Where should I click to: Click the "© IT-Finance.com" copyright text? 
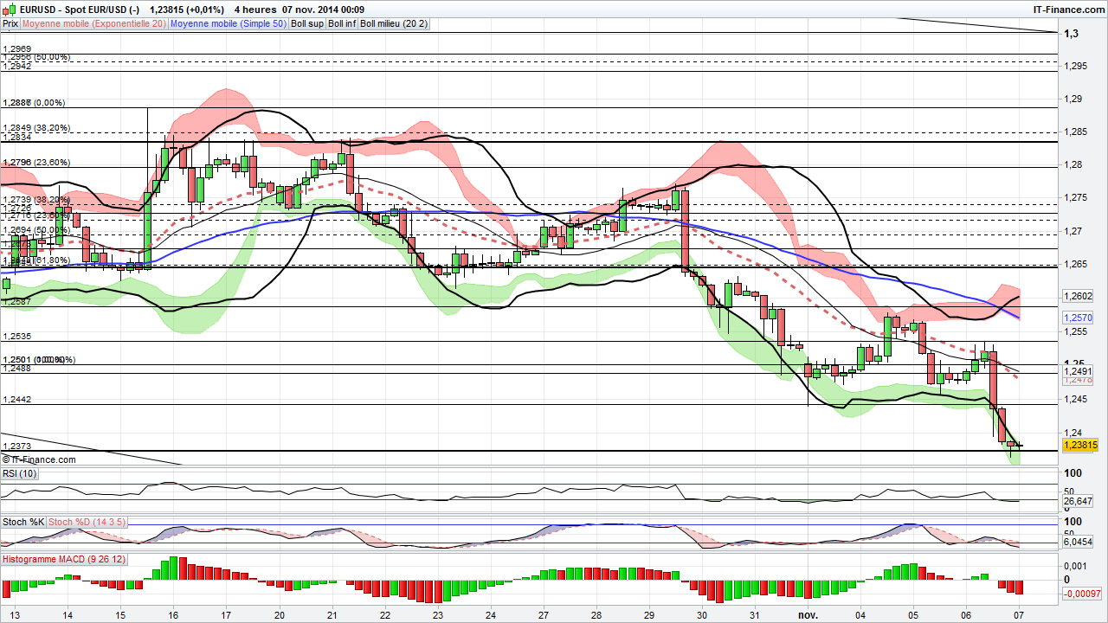[38, 460]
